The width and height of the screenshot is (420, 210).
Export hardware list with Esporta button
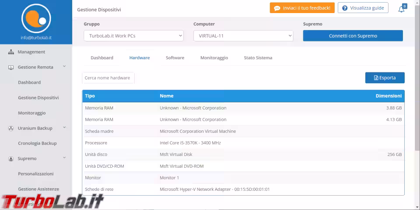pos(385,78)
